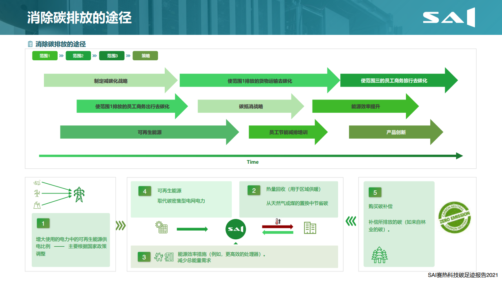The image size is (502, 282).
Task: Click the number 1 green badge
Action: point(43,223)
